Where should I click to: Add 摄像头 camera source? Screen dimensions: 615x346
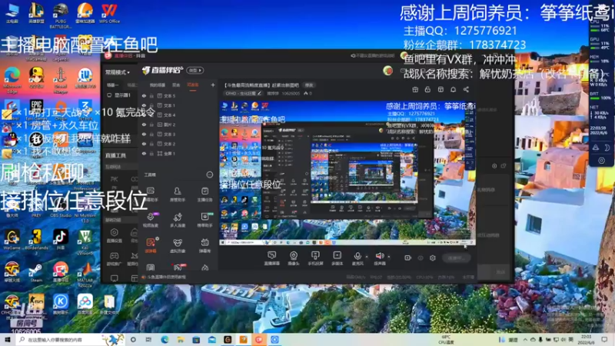294,258
